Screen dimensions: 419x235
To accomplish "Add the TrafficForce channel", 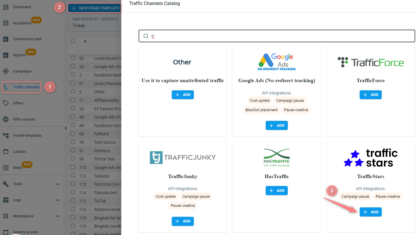I will pos(371,95).
